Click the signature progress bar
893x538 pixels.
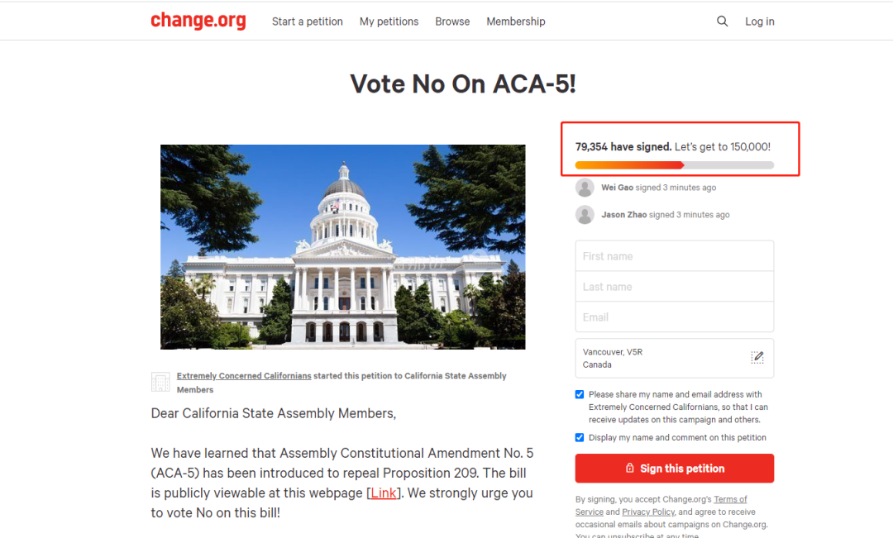pyautogui.click(x=674, y=165)
